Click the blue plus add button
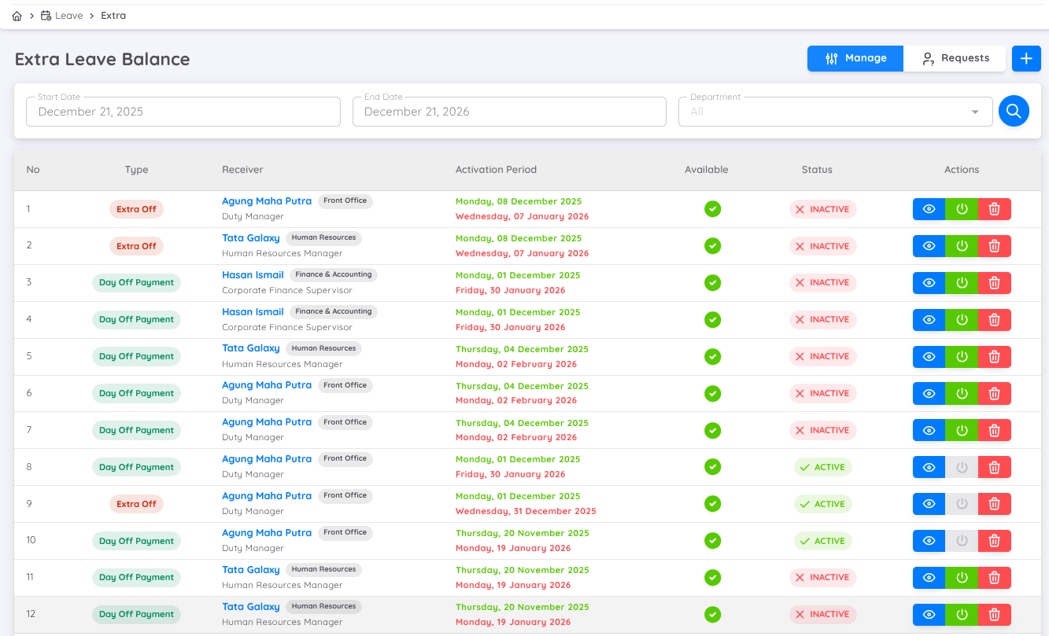The height and width of the screenshot is (636, 1049). click(x=1025, y=58)
